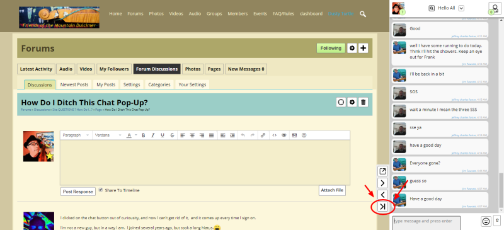The width and height of the screenshot is (504, 230).
Task: Click the chat message text 'Everyone gone?'
Action: (425, 163)
